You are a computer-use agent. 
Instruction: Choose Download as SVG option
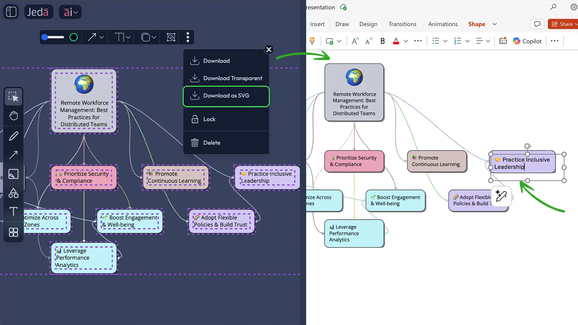tap(226, 96)
